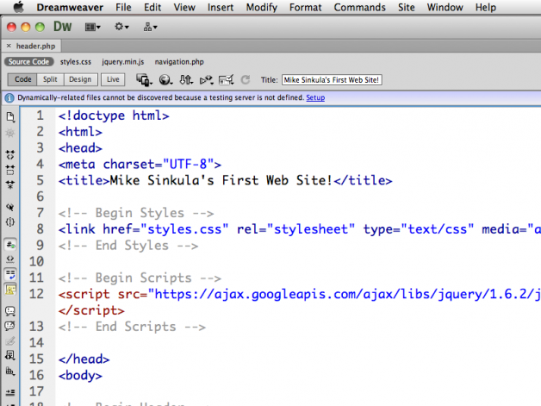Open the Dreamweaver application menu

point(70,7)
